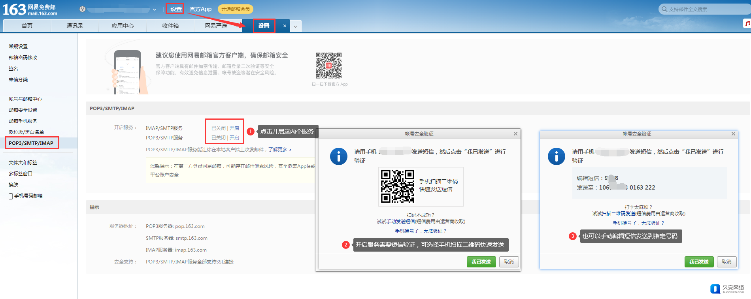Open the tab list chevron after 设置 tab
Screen dimensions: 751x299
pos(295,26)
